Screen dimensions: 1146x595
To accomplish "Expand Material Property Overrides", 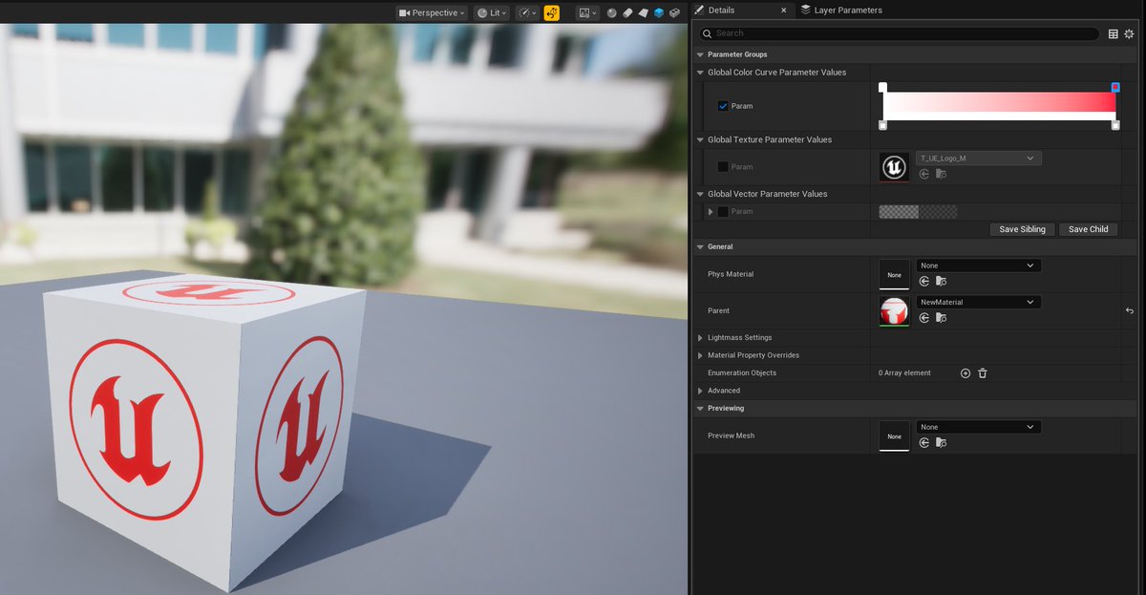I will [700, 355].
